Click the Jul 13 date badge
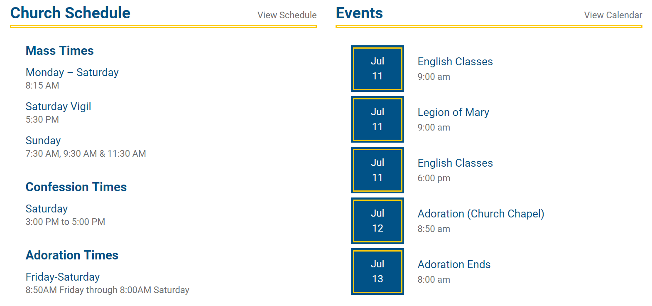 (x=377, y=271)
